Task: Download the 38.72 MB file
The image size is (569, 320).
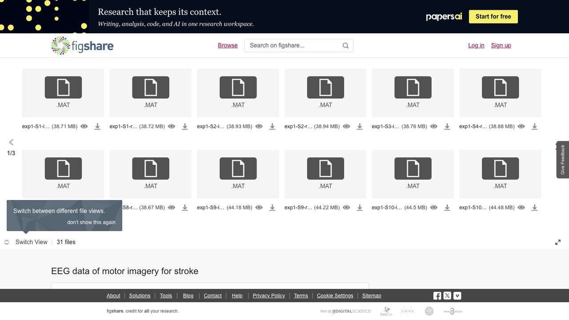Action: point(185,127)
